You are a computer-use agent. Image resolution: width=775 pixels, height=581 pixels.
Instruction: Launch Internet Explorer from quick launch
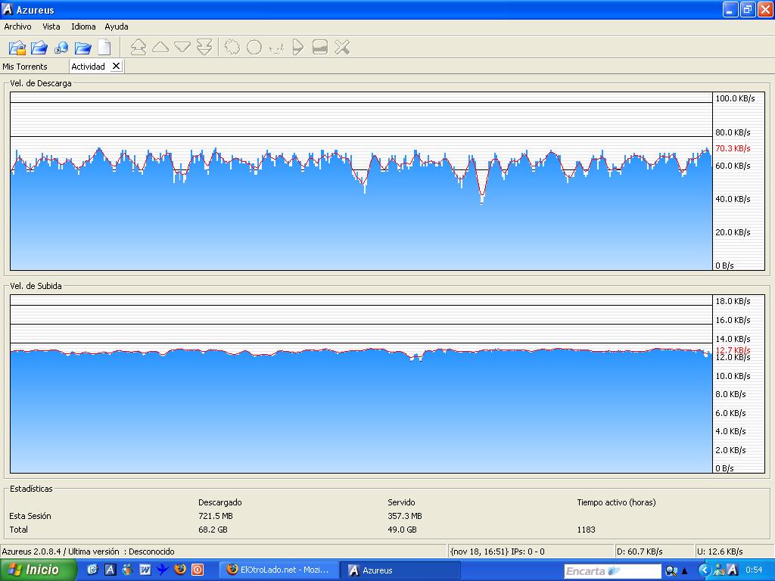click(92, 570)
